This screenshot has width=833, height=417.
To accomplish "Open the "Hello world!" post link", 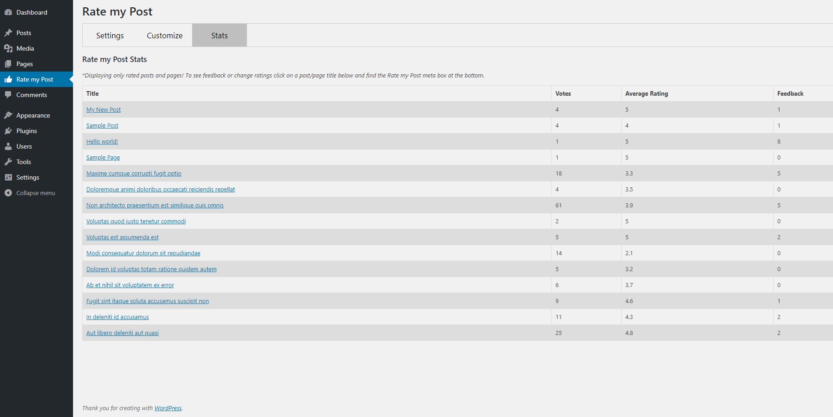I will pyautogui.click(x=102, y=142).
